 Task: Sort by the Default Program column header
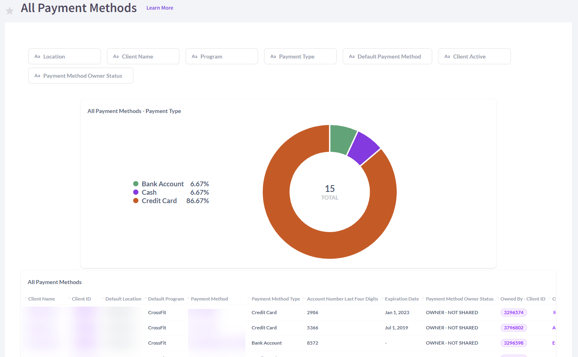(x=166, y=299)
